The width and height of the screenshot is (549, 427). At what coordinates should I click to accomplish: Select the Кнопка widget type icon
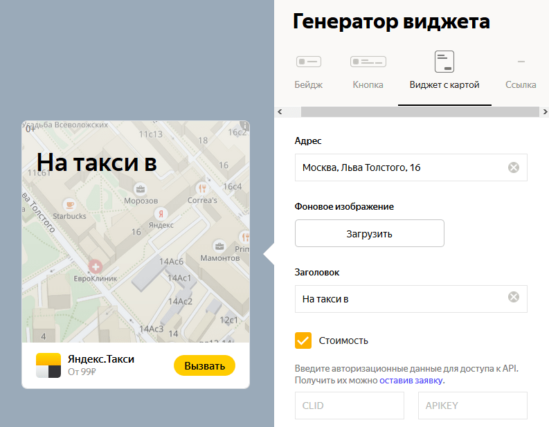pyautogui.click(x=368, y=62)
